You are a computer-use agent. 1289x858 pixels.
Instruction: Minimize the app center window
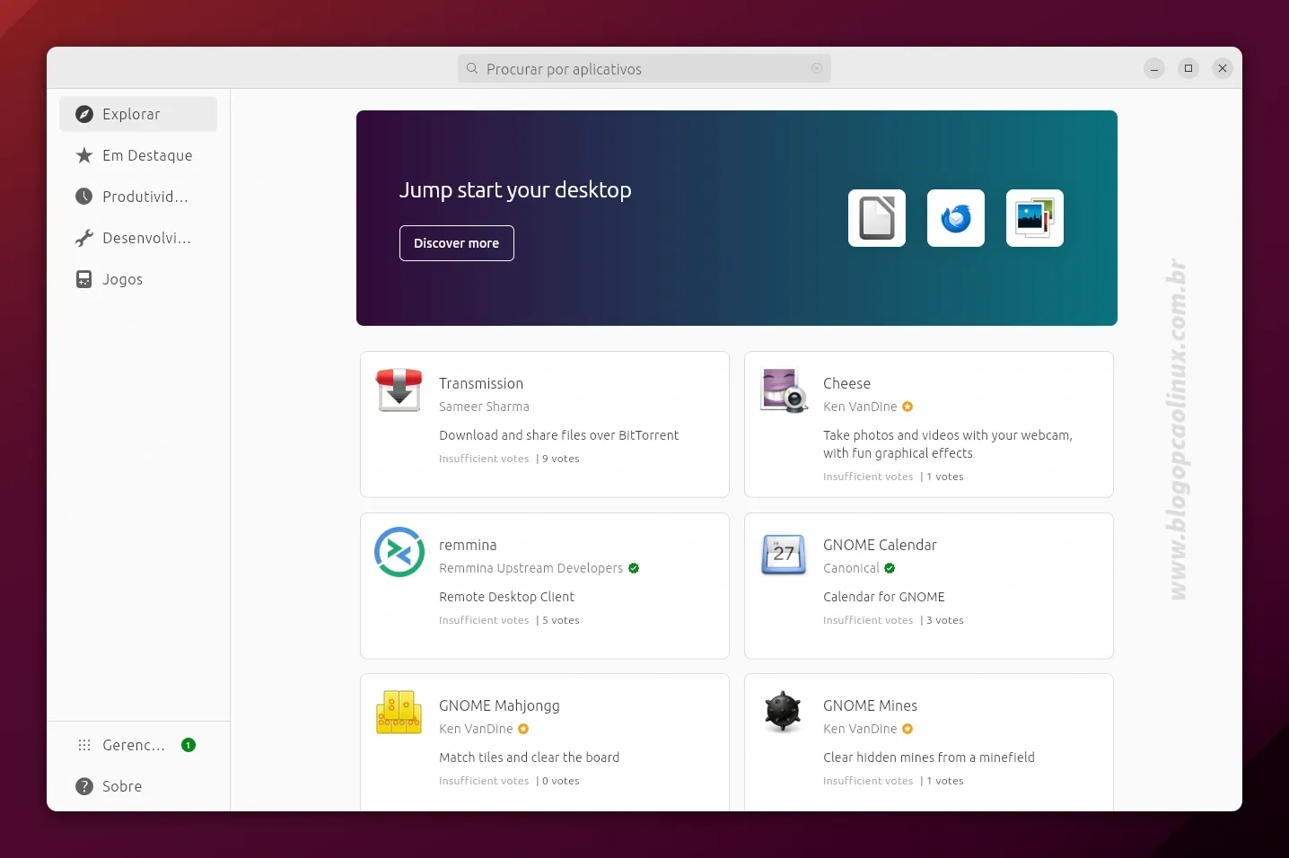point(1154,68)
